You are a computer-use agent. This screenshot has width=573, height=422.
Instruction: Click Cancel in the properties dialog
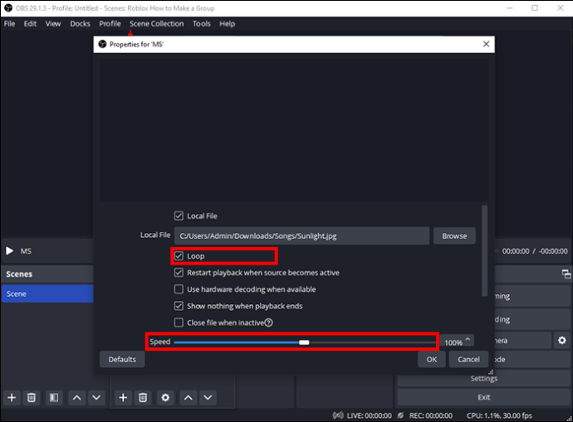[x=468, y=359]
